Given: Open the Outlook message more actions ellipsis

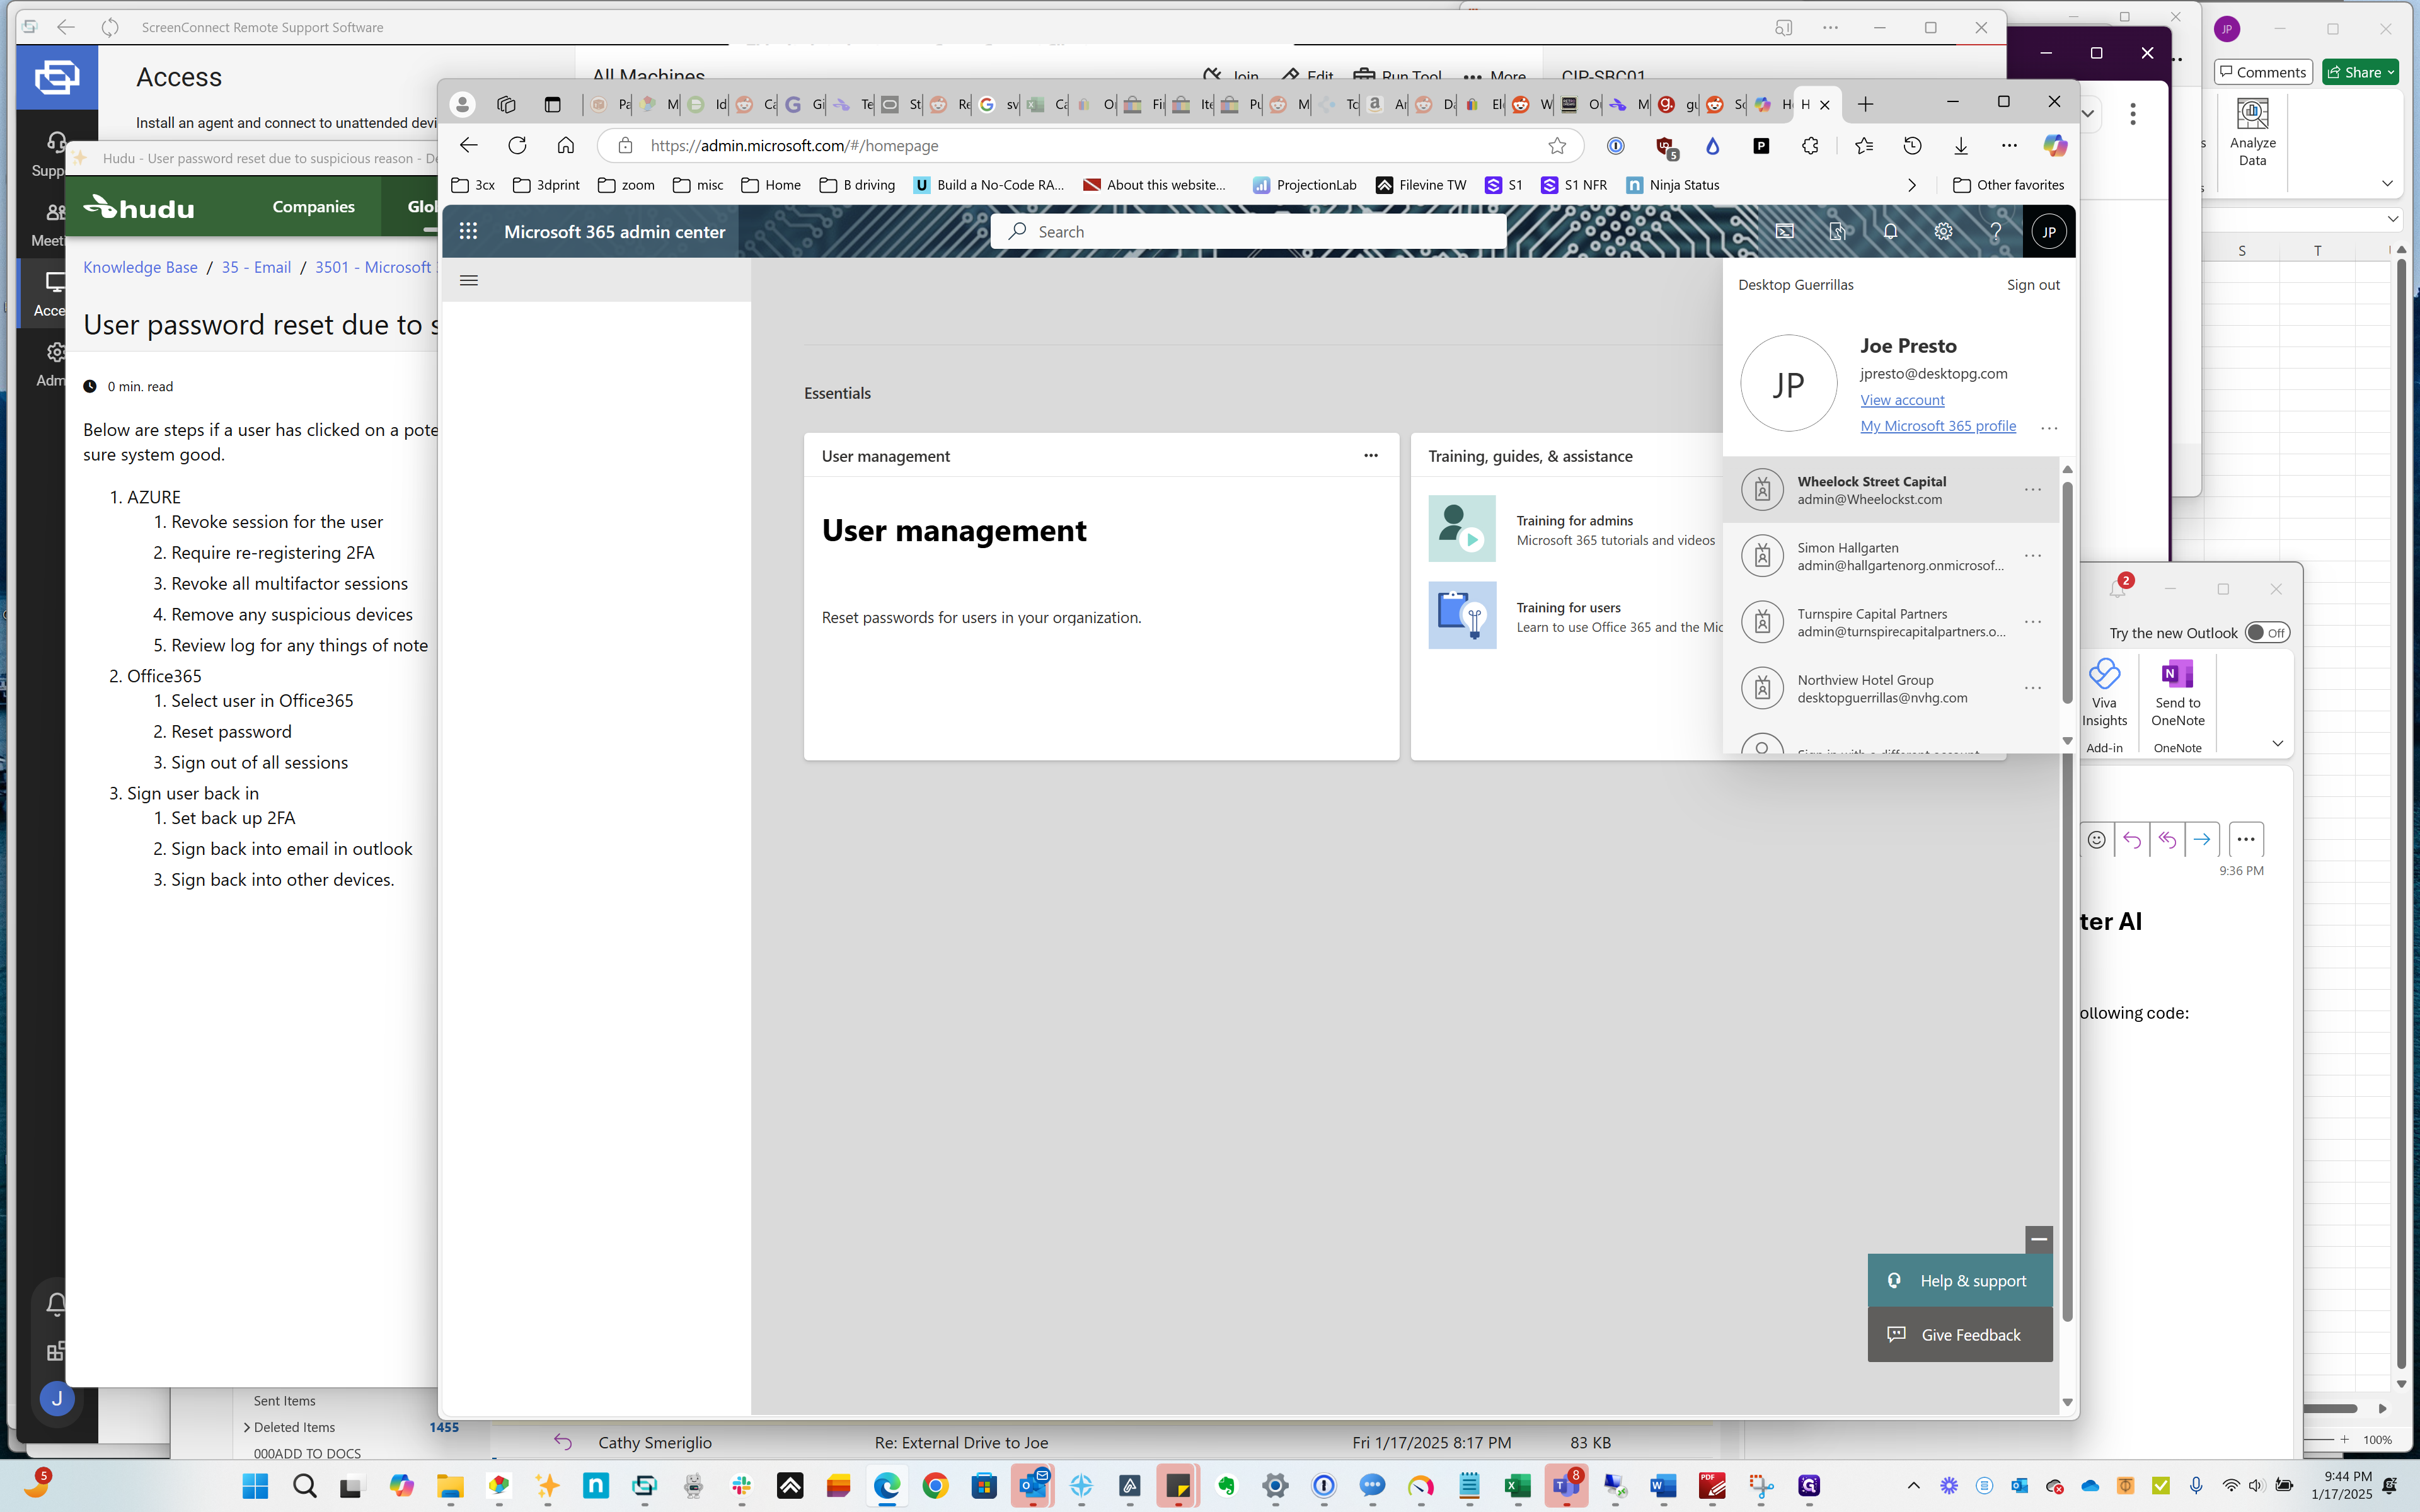Looking at the screenshot, I should [2245, 840].
